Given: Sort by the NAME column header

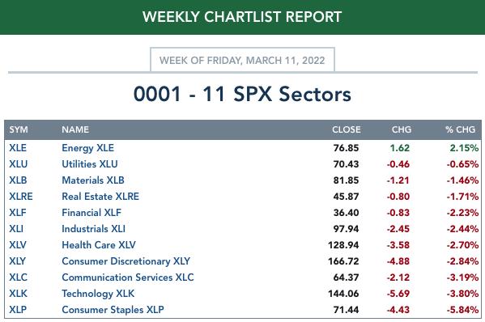Looking at the screenshot, I should point(75,129).
